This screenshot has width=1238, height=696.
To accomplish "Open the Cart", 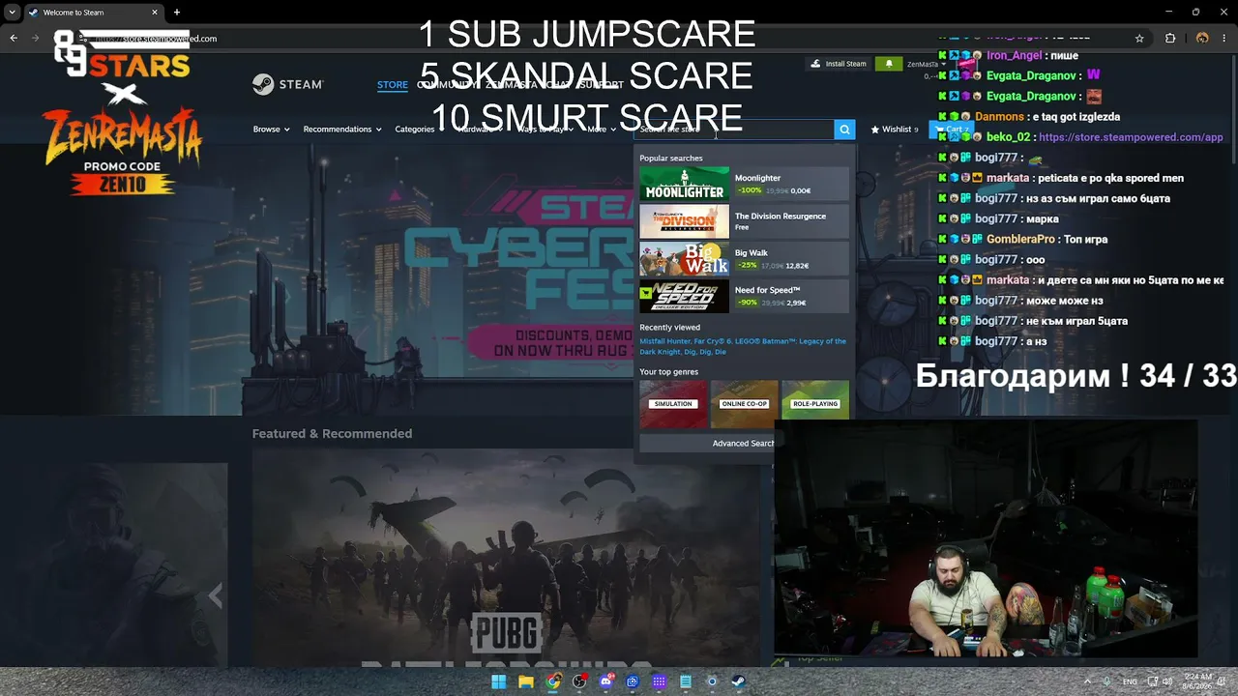I will (x=952, y=130).
